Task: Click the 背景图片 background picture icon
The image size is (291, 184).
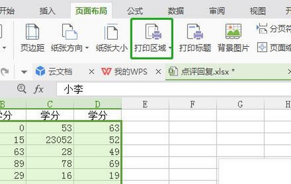Action: click(233, 31)
